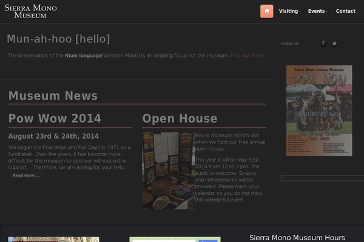This screenshot has height=242, width=364.
Task: Click the Pow Wow 2014 heading
Action: click(55, 119)
